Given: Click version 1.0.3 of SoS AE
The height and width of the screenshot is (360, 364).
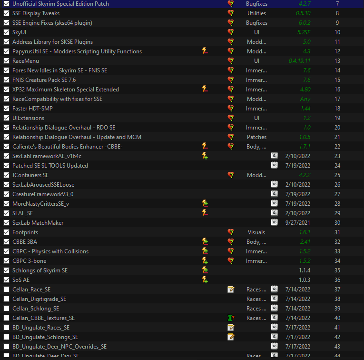Looking at the screenshot, I should pos(305,280).
